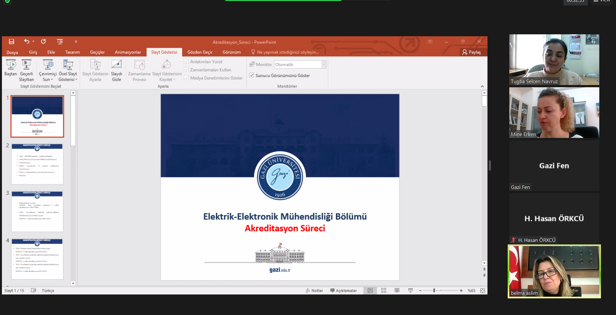Click Türkçe language indicator

(x=48, y=291)
